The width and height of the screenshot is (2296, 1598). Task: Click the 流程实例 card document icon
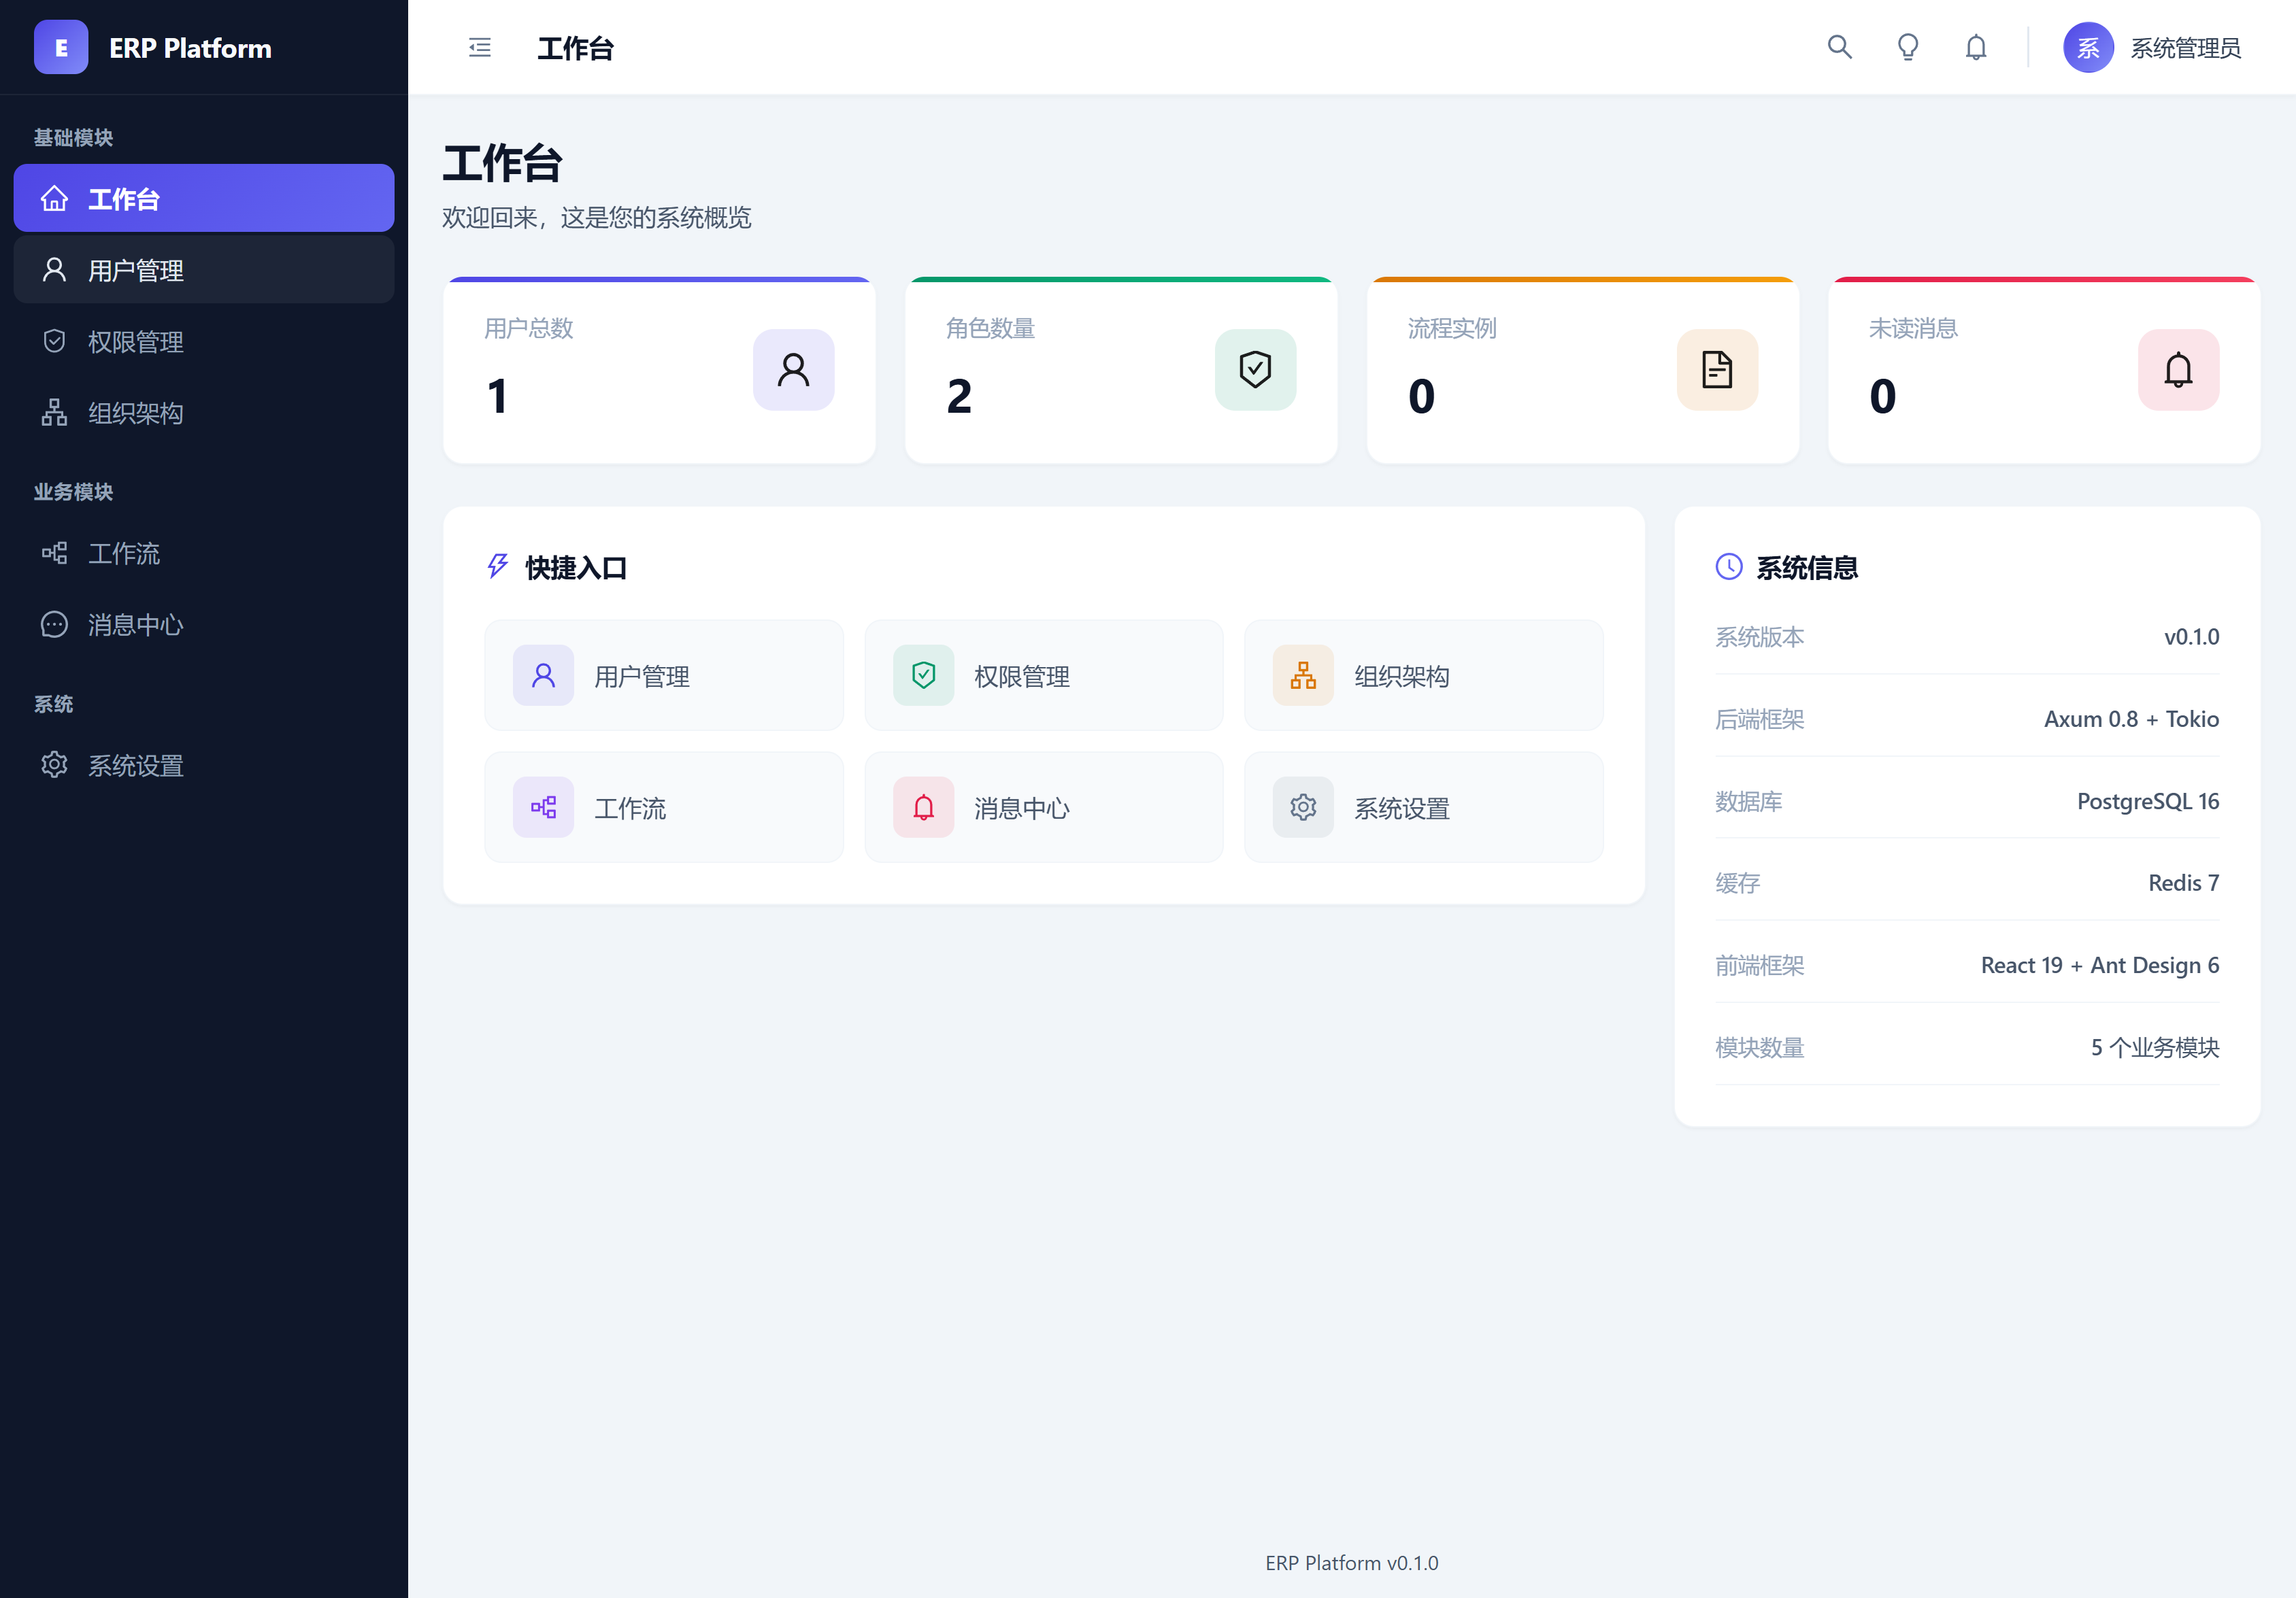point(1716,370)
